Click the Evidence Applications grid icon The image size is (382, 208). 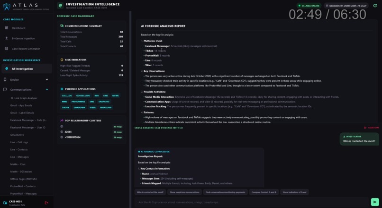(x=62, y=89)
